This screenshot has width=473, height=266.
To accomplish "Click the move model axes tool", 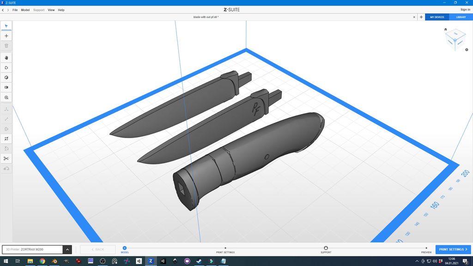I will pos(6,109).
